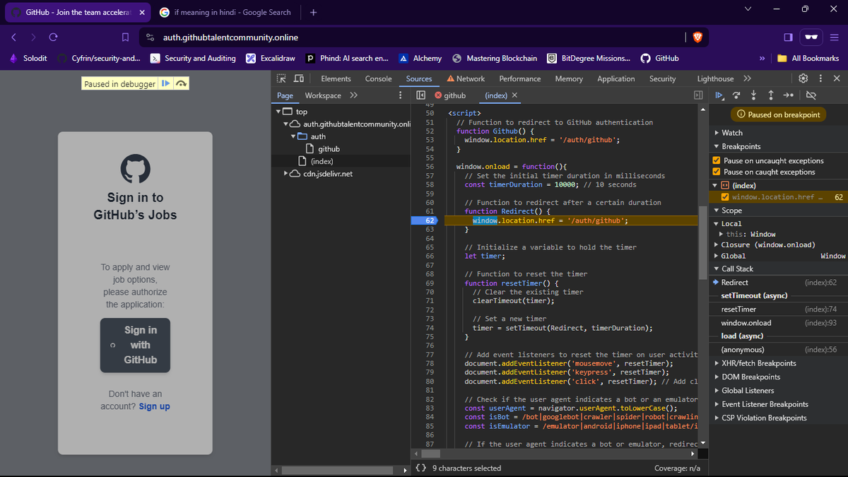Open the All Bookmarks folder
Screen dimensions: 848x477
pyautogui.click(x=808, y=58)
